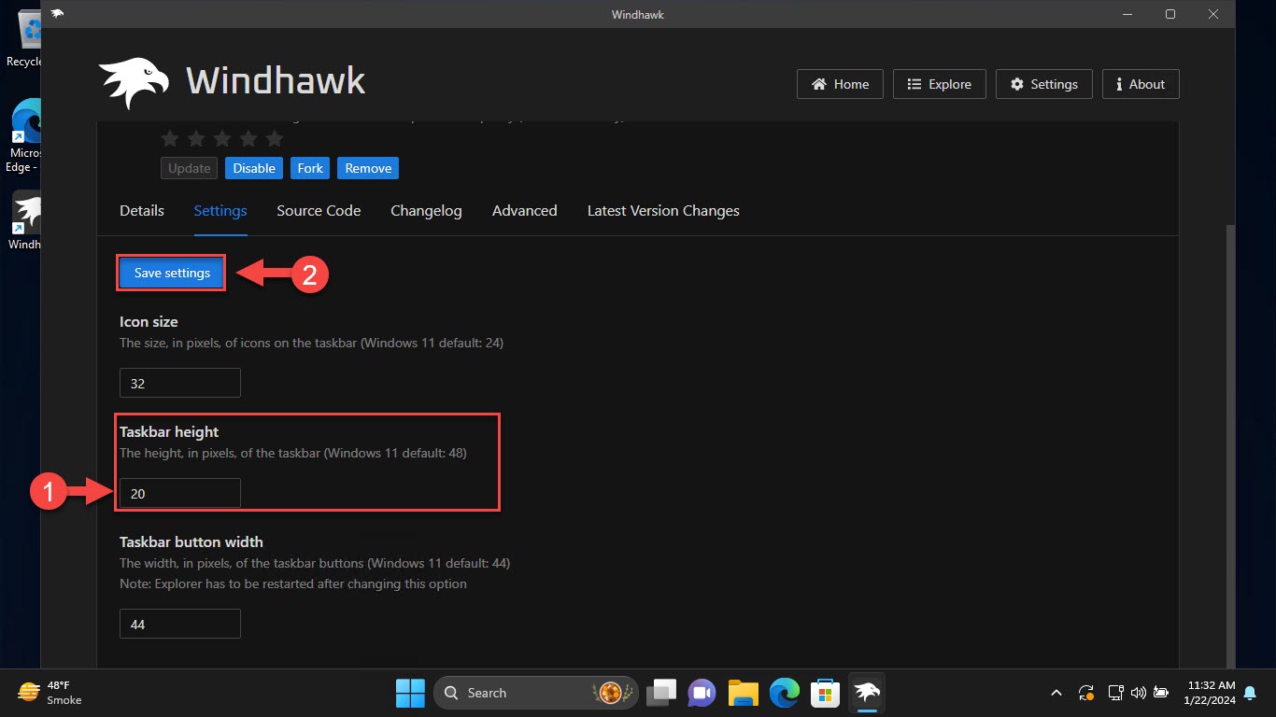The image size is (1276, 717).
Task: Select the mod Settings tab
Action: [x=220, y=211]
